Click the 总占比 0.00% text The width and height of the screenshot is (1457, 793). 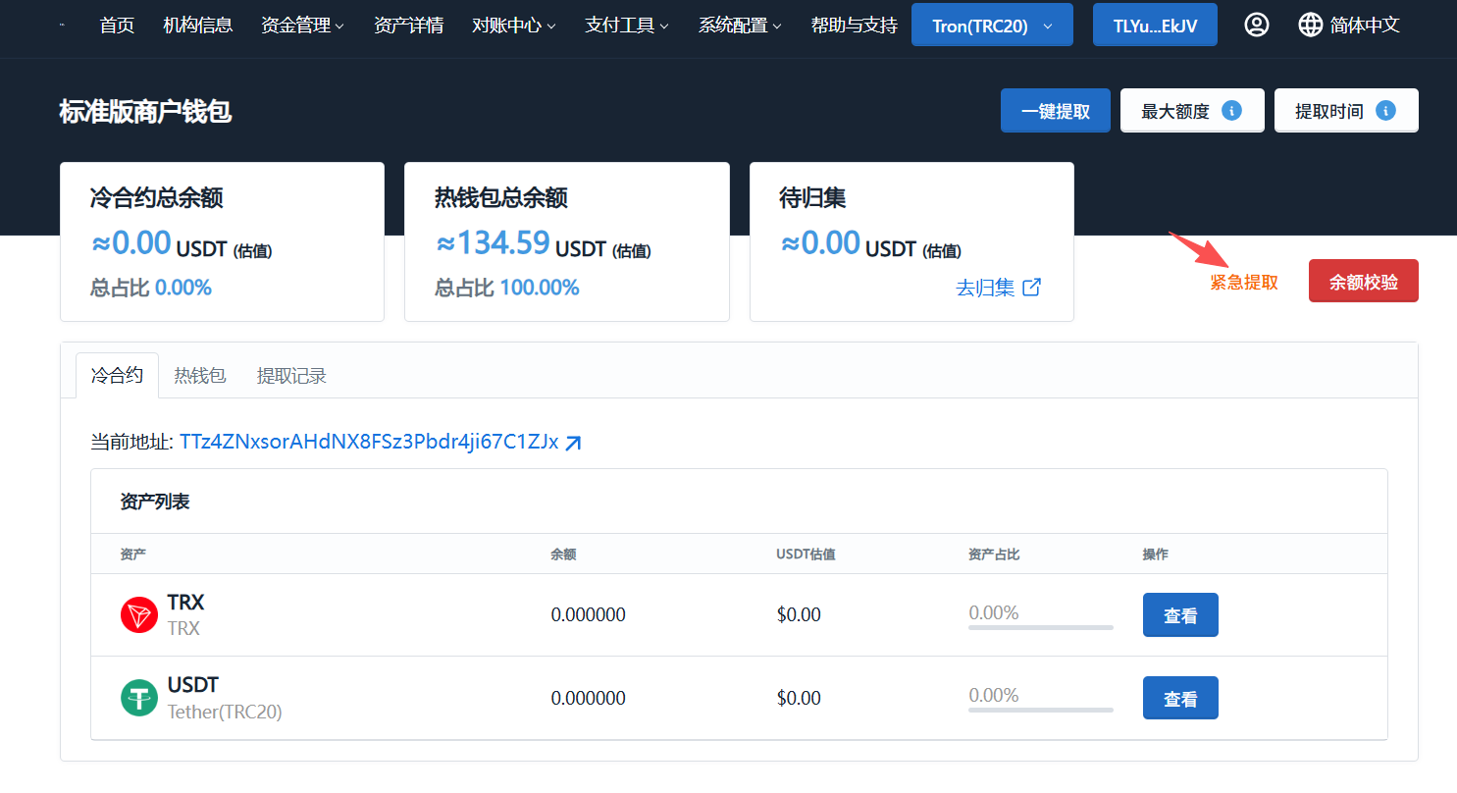pos(151,288)
